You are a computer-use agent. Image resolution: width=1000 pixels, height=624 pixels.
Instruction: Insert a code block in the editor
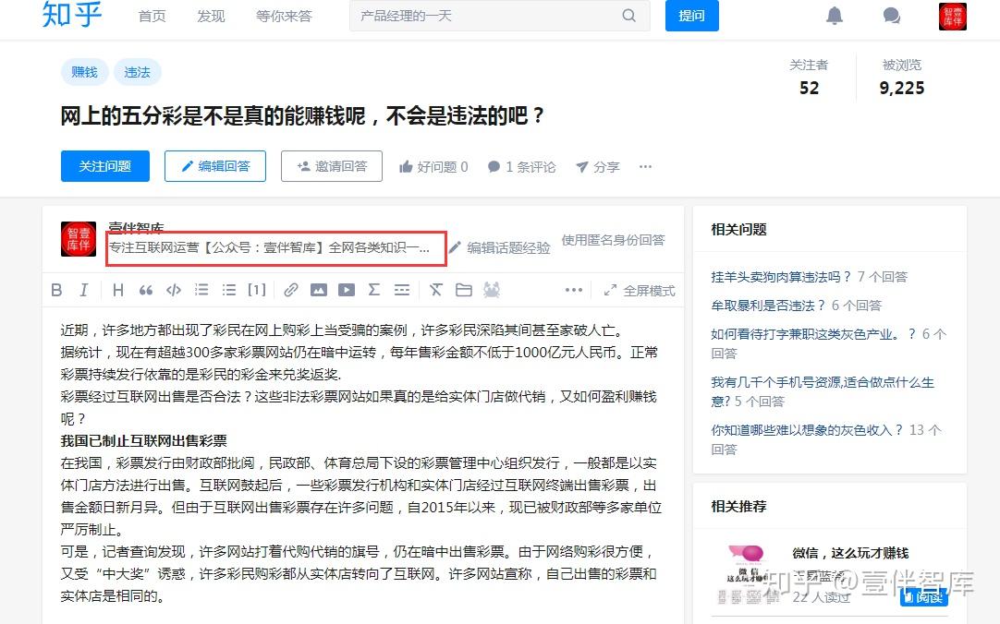point(176,289)
